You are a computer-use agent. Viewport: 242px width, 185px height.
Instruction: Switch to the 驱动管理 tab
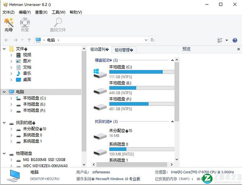click(x=124, y=50)
